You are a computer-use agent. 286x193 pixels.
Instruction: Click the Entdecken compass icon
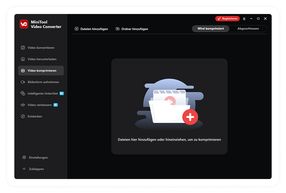(x=23, y=117)
